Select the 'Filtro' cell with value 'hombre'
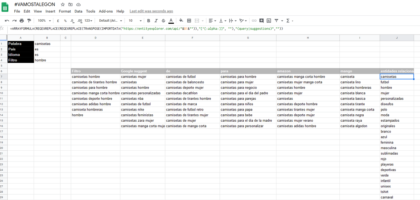Screen dimensions: 420x200 click(x=47, y=60)
